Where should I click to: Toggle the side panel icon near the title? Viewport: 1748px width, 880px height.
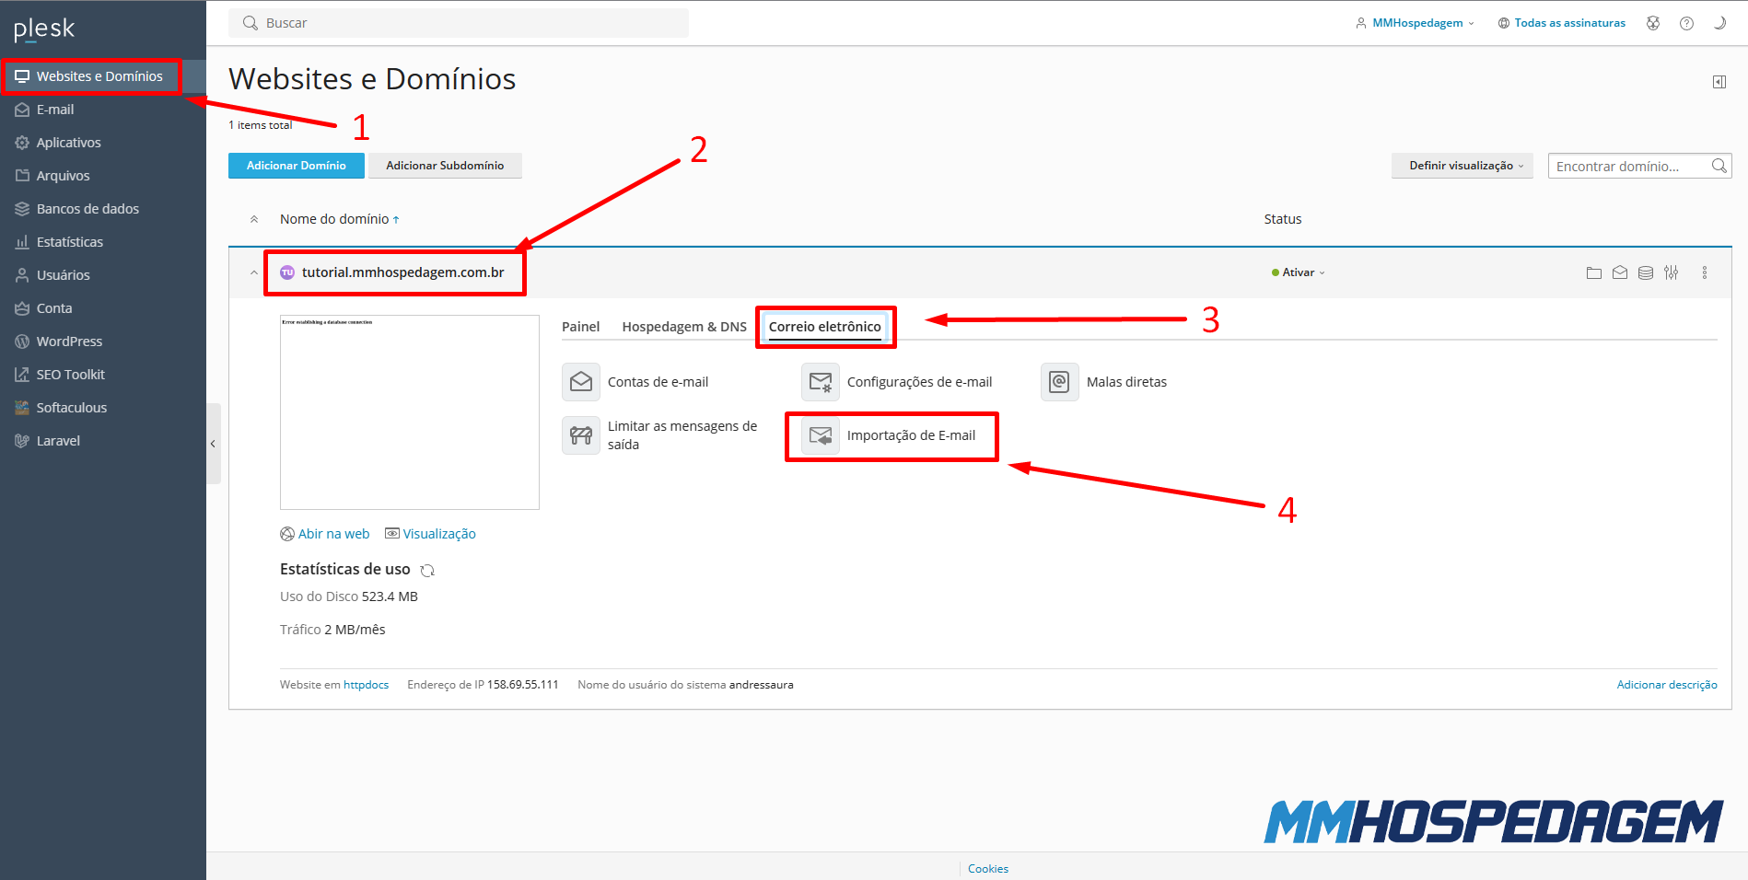[1719, 82]
